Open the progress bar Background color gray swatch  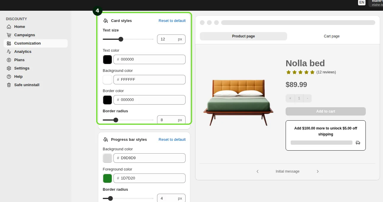107,158
